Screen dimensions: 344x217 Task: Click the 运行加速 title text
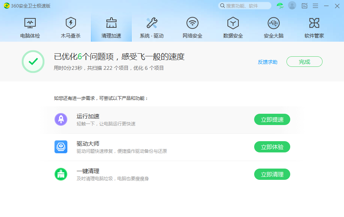click(x=88, y=116)
